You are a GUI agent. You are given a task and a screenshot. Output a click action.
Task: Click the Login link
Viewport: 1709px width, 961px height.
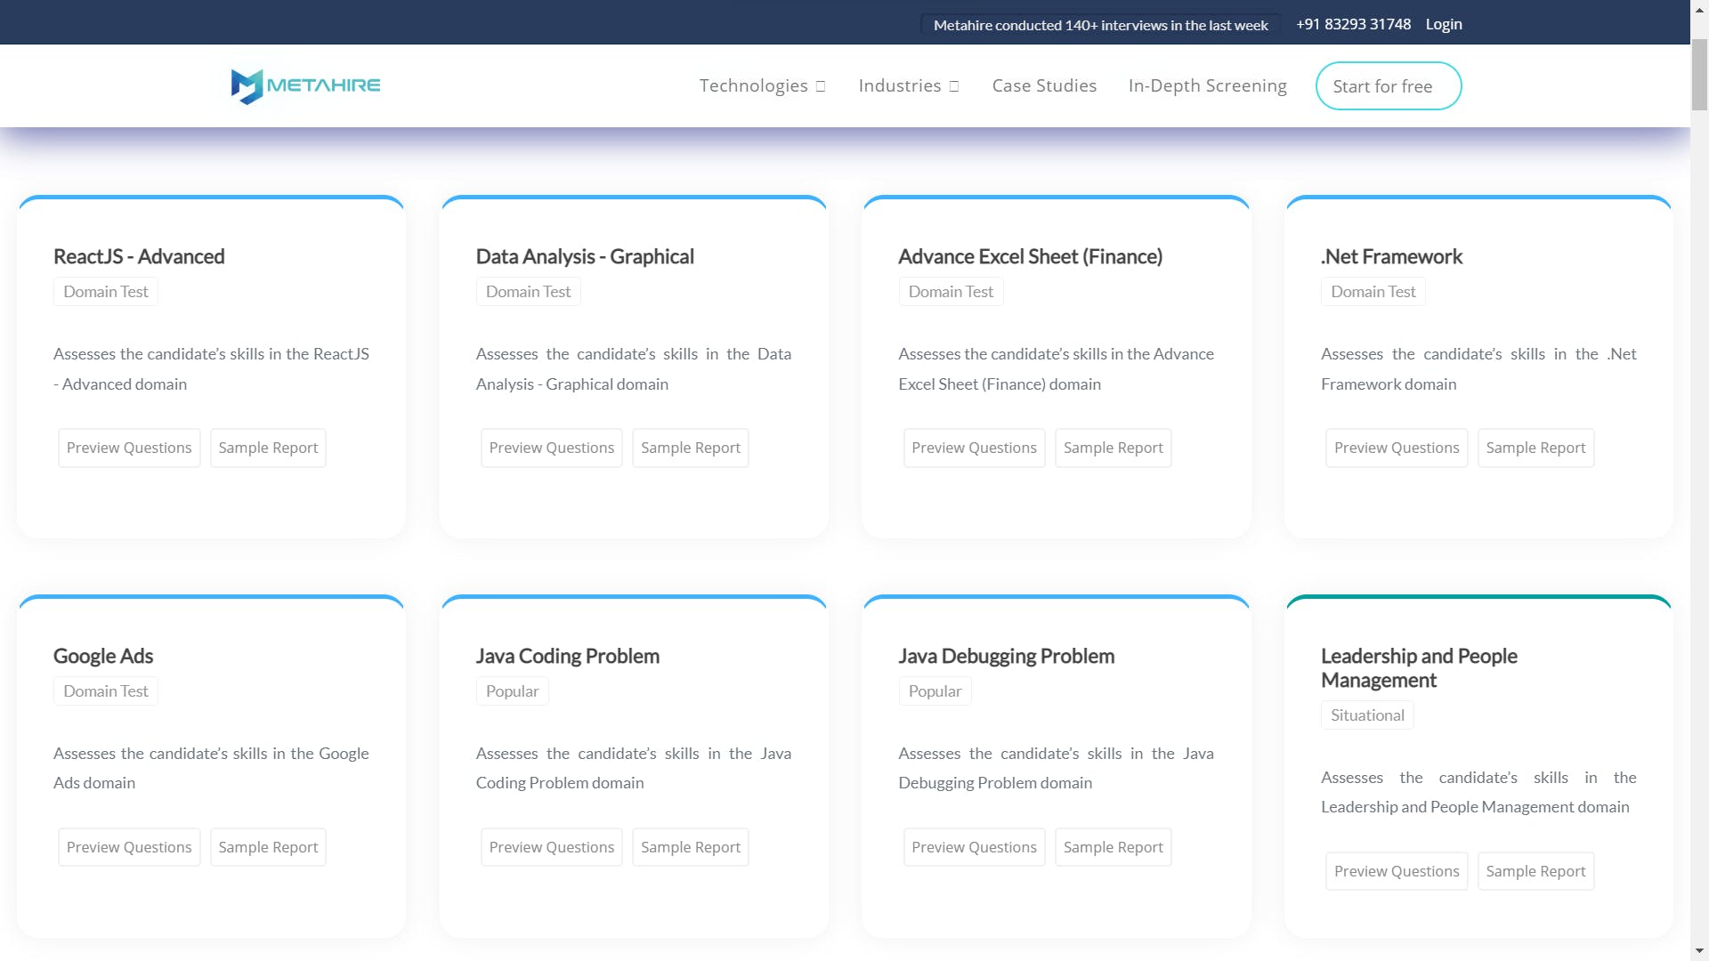tap(1443, 25)
